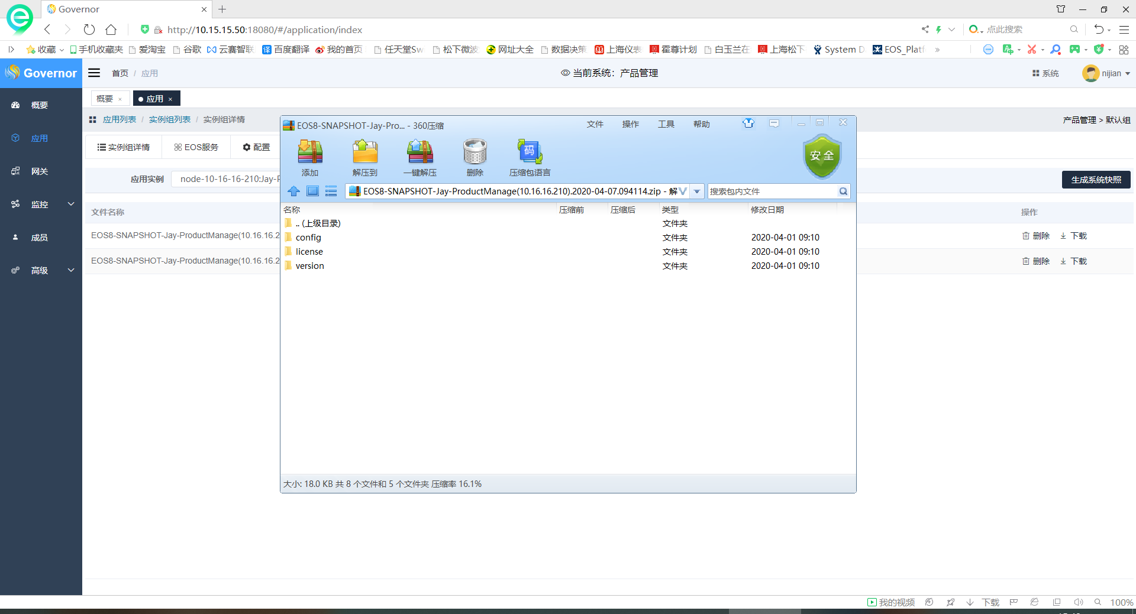Switch to the EOS服务 tab

tap(196, 147)
